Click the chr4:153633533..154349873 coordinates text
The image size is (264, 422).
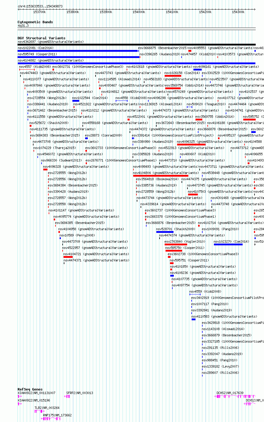(x=40, y=6)
